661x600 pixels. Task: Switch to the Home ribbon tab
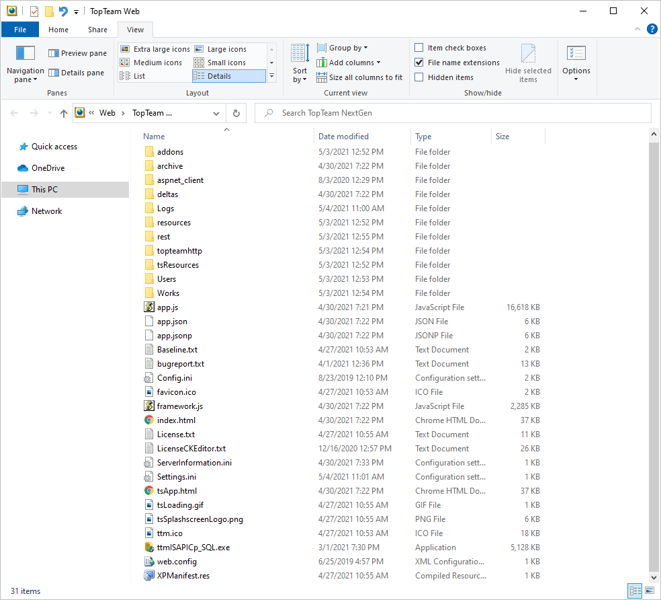coord(58,30)
